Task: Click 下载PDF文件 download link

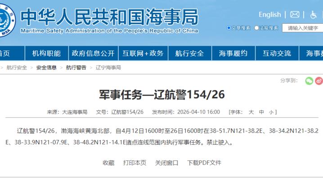Action: click(x=204, y=163)
